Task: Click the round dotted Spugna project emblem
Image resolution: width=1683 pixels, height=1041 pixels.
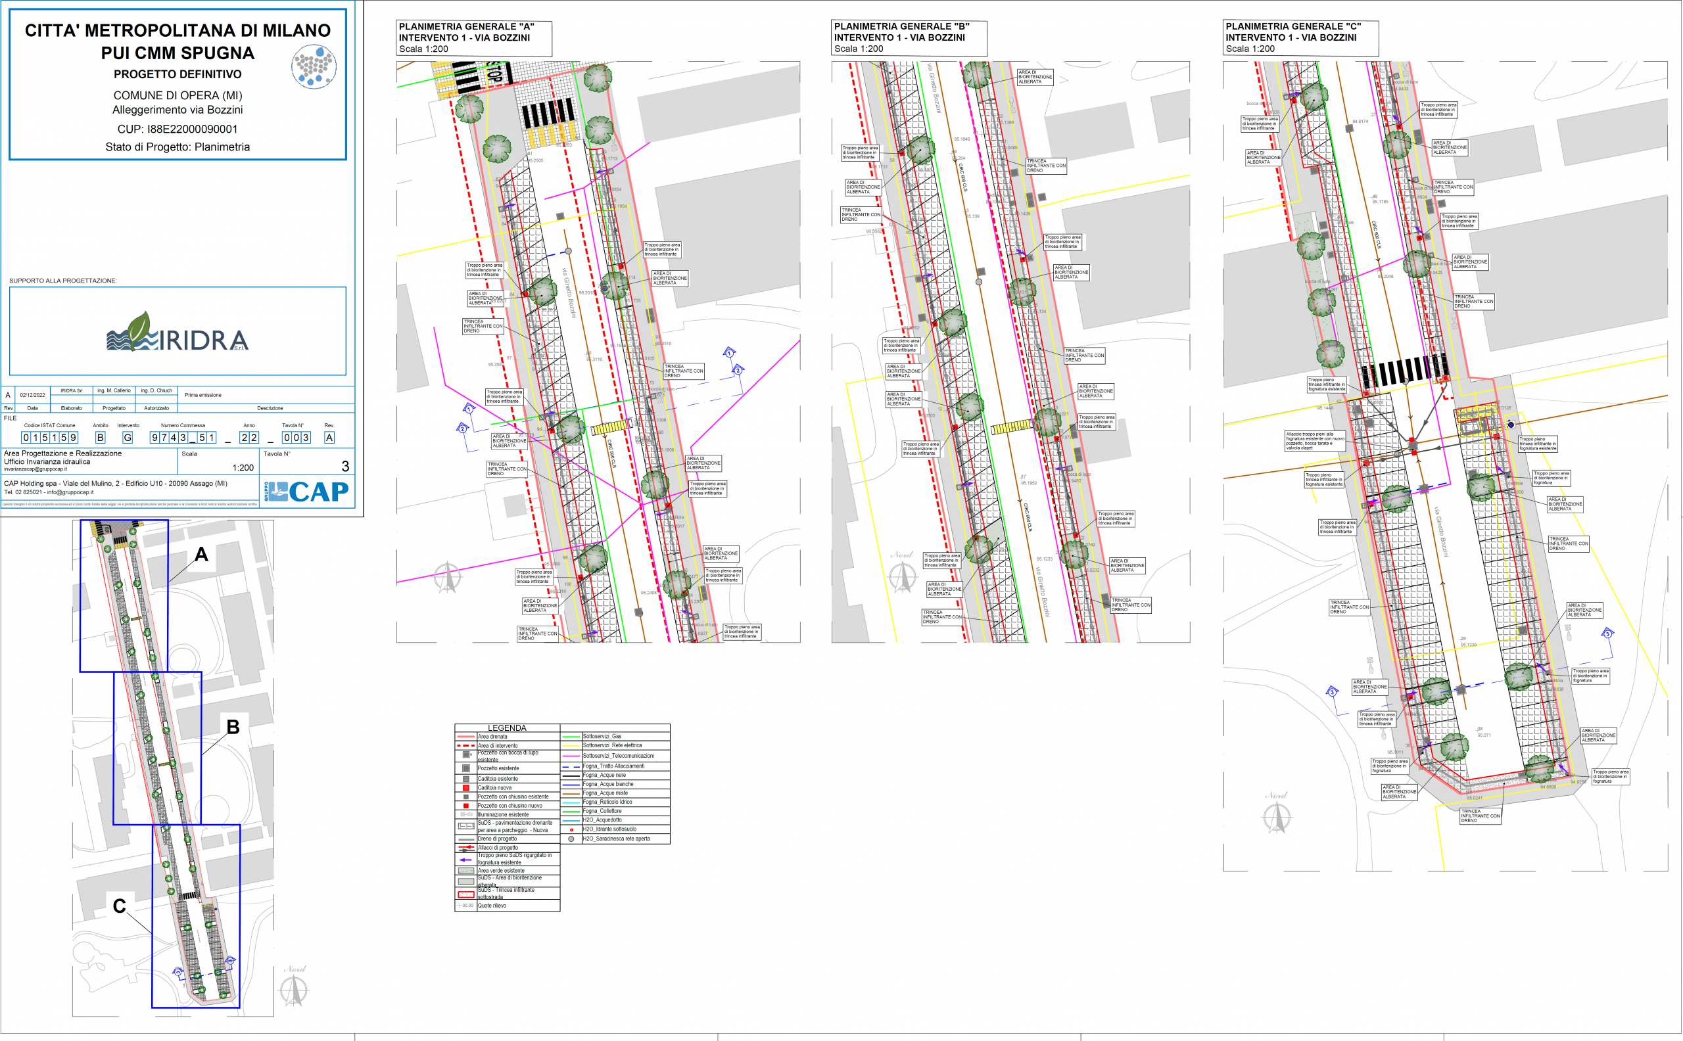Action: pyautogui.click(x=314, y=67)
